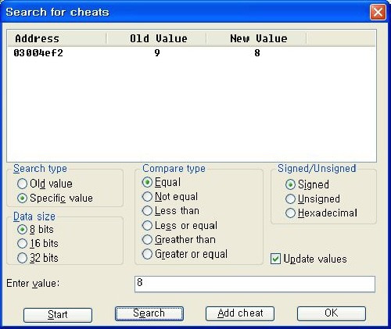Click the Old Value column header
Screen dimensions: 391x329
[156, 38]
